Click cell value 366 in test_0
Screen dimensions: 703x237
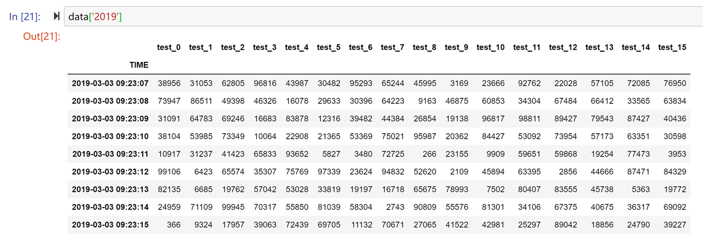(174, 225)
